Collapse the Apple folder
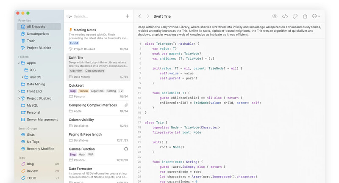Viewport: 339px width, 183px height. pyautogui.click(x=19, y=63)
